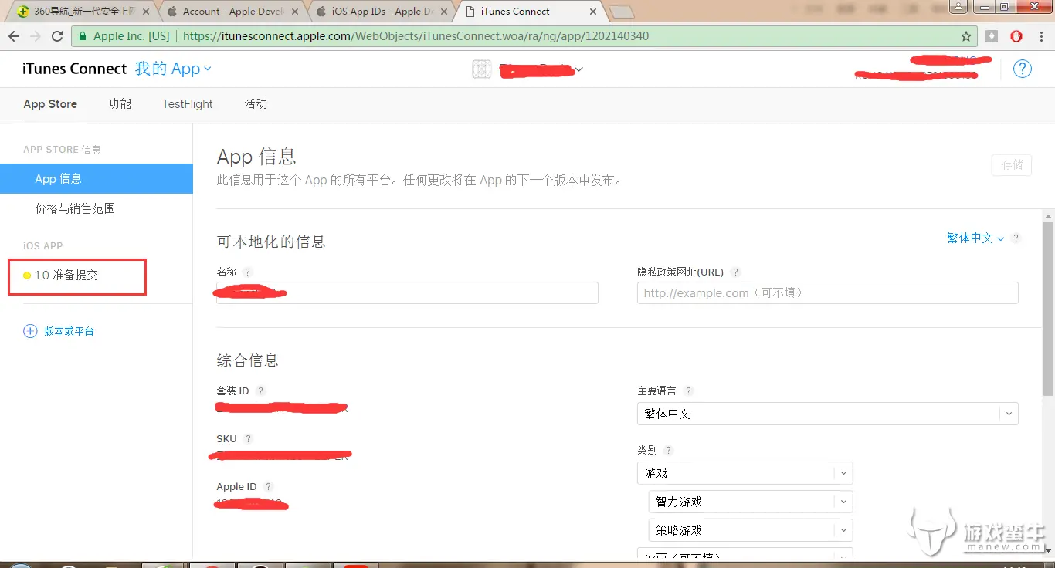Close the 360导航 tab
1055x568 pixels.
click(x=146, y=12)
